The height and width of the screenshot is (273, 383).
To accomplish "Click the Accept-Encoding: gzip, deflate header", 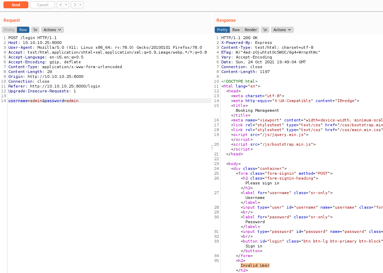I will point(45,62).
